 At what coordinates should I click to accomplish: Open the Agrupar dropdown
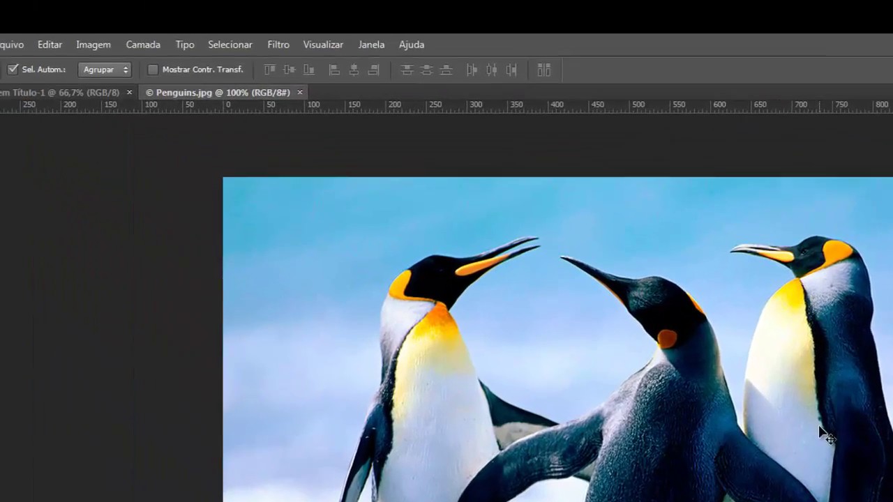point(105,70)
